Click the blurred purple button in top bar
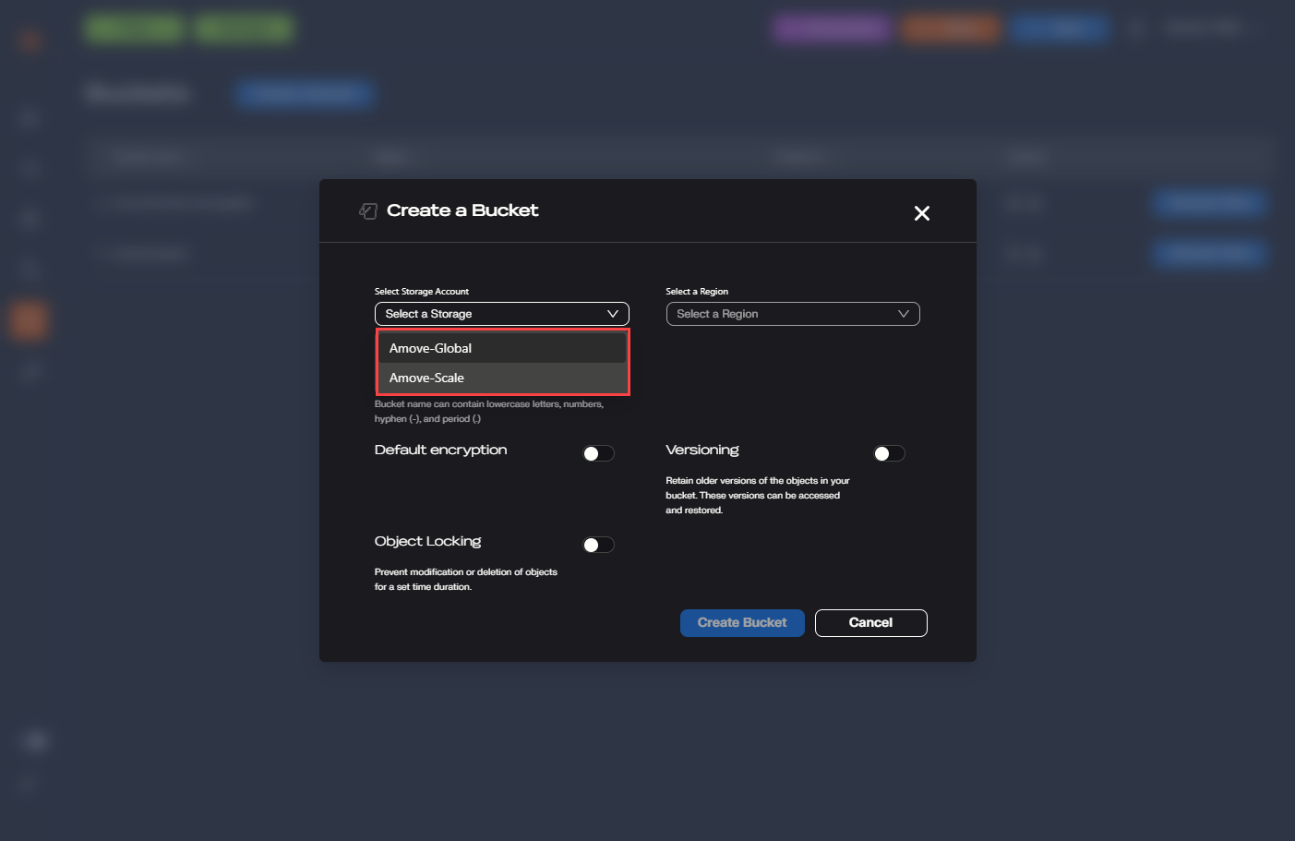This screenshot has width=1295, height=841. coord(832,29)
